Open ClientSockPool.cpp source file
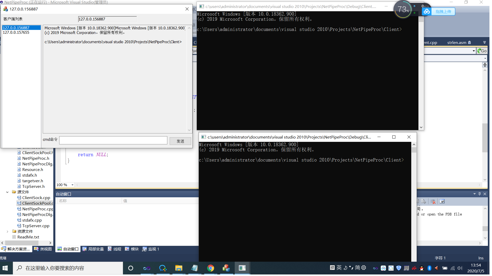The height and width of the screenshot is (276, 492). pos(37,203)
